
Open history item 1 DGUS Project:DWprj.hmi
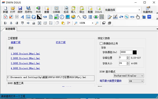coord(25,54)
